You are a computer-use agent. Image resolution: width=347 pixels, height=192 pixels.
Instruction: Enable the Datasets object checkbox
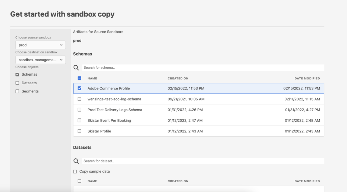point(17,83)
